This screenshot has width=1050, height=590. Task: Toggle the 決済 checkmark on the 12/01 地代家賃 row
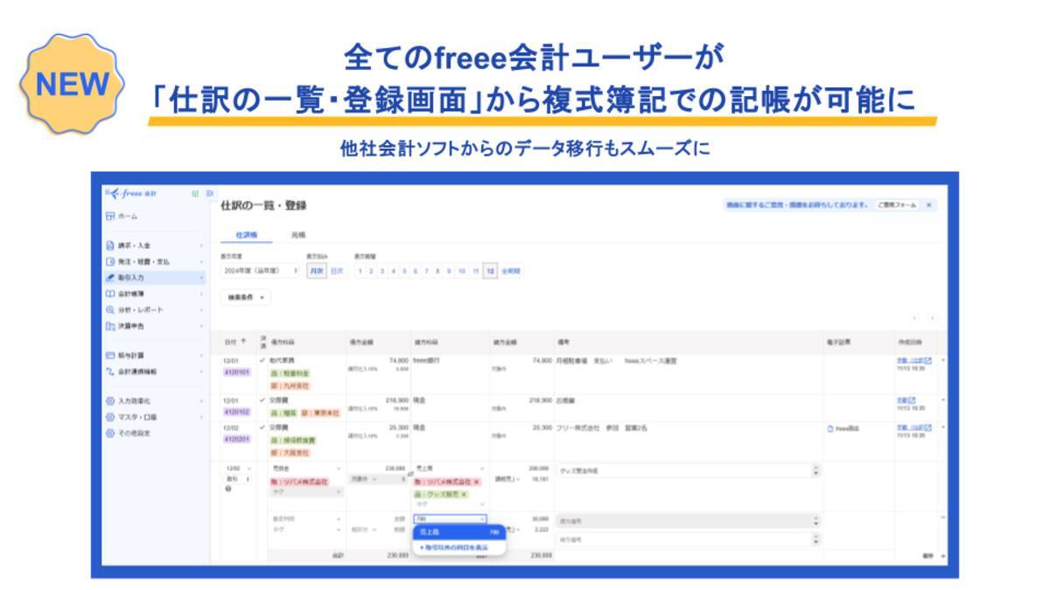click(x=261, y=361)
